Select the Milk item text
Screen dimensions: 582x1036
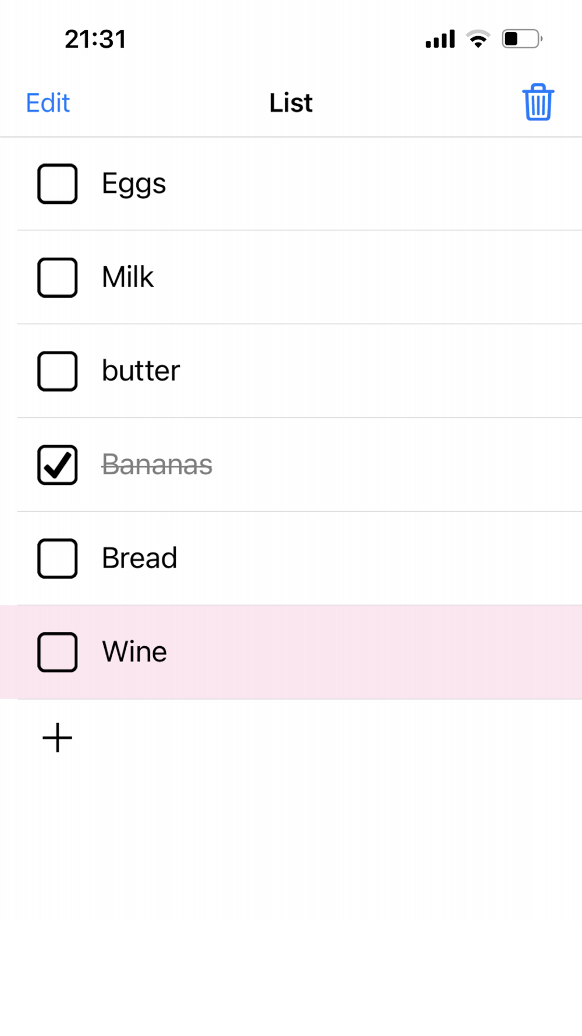(127, 277)
